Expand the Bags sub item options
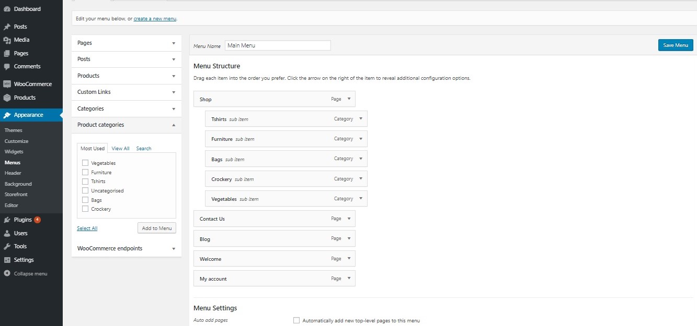The height and width of the screenshot is (326, 697). 361,159
